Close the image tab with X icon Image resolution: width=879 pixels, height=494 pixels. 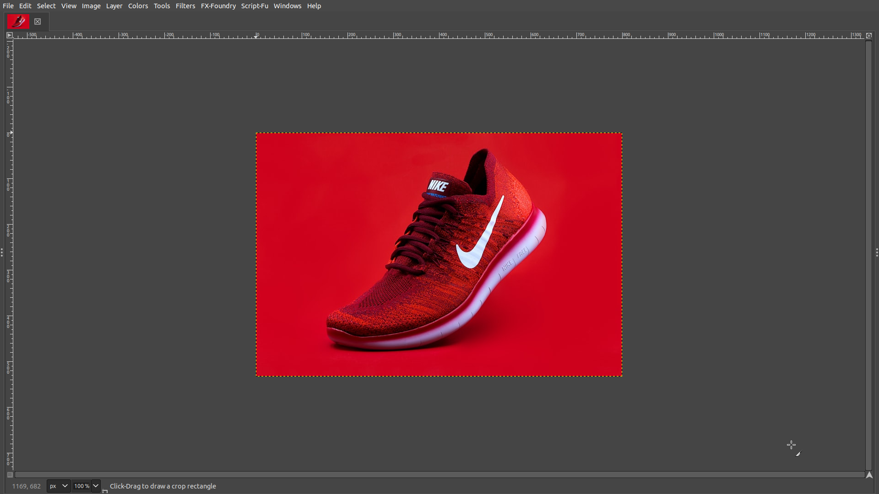pyautogui.click(x=38, y=21)
